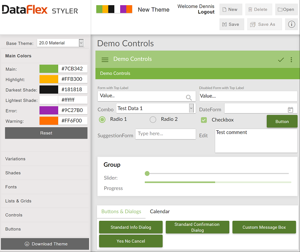
Task: Click the Lightest Shade hex field #ffffff
Action: (x=73, y=100)
